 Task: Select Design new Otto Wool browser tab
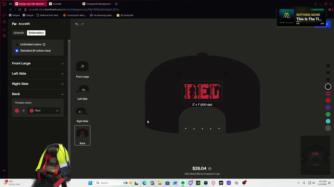(x=30, y=4)
